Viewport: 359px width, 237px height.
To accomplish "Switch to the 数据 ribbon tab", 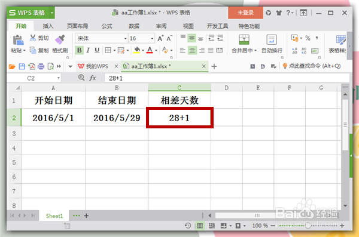I will [x=134, y=26].
